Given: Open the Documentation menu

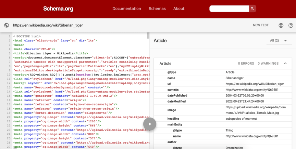Looking at the screenshot, I should click(x=127, y=9).
